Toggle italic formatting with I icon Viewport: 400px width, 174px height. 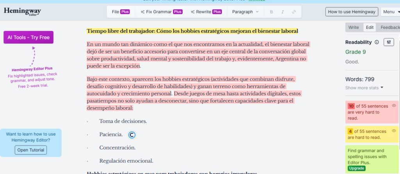283,12
